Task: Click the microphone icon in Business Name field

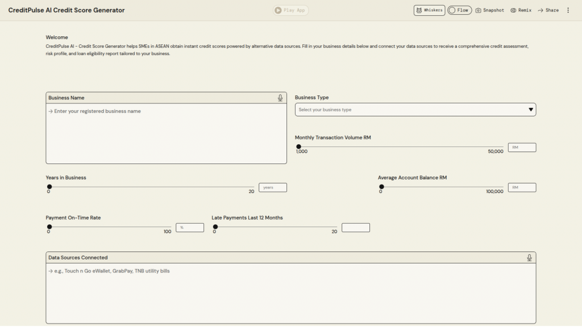Action: 280,98
